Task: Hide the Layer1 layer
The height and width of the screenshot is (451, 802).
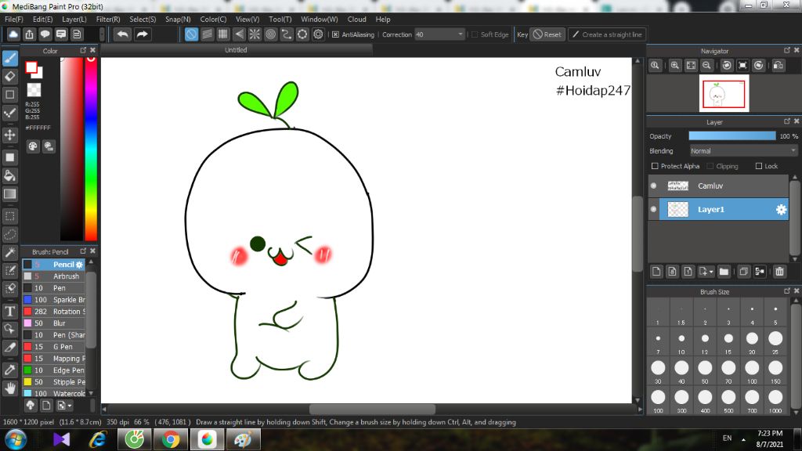Action: tap(653, 209)
